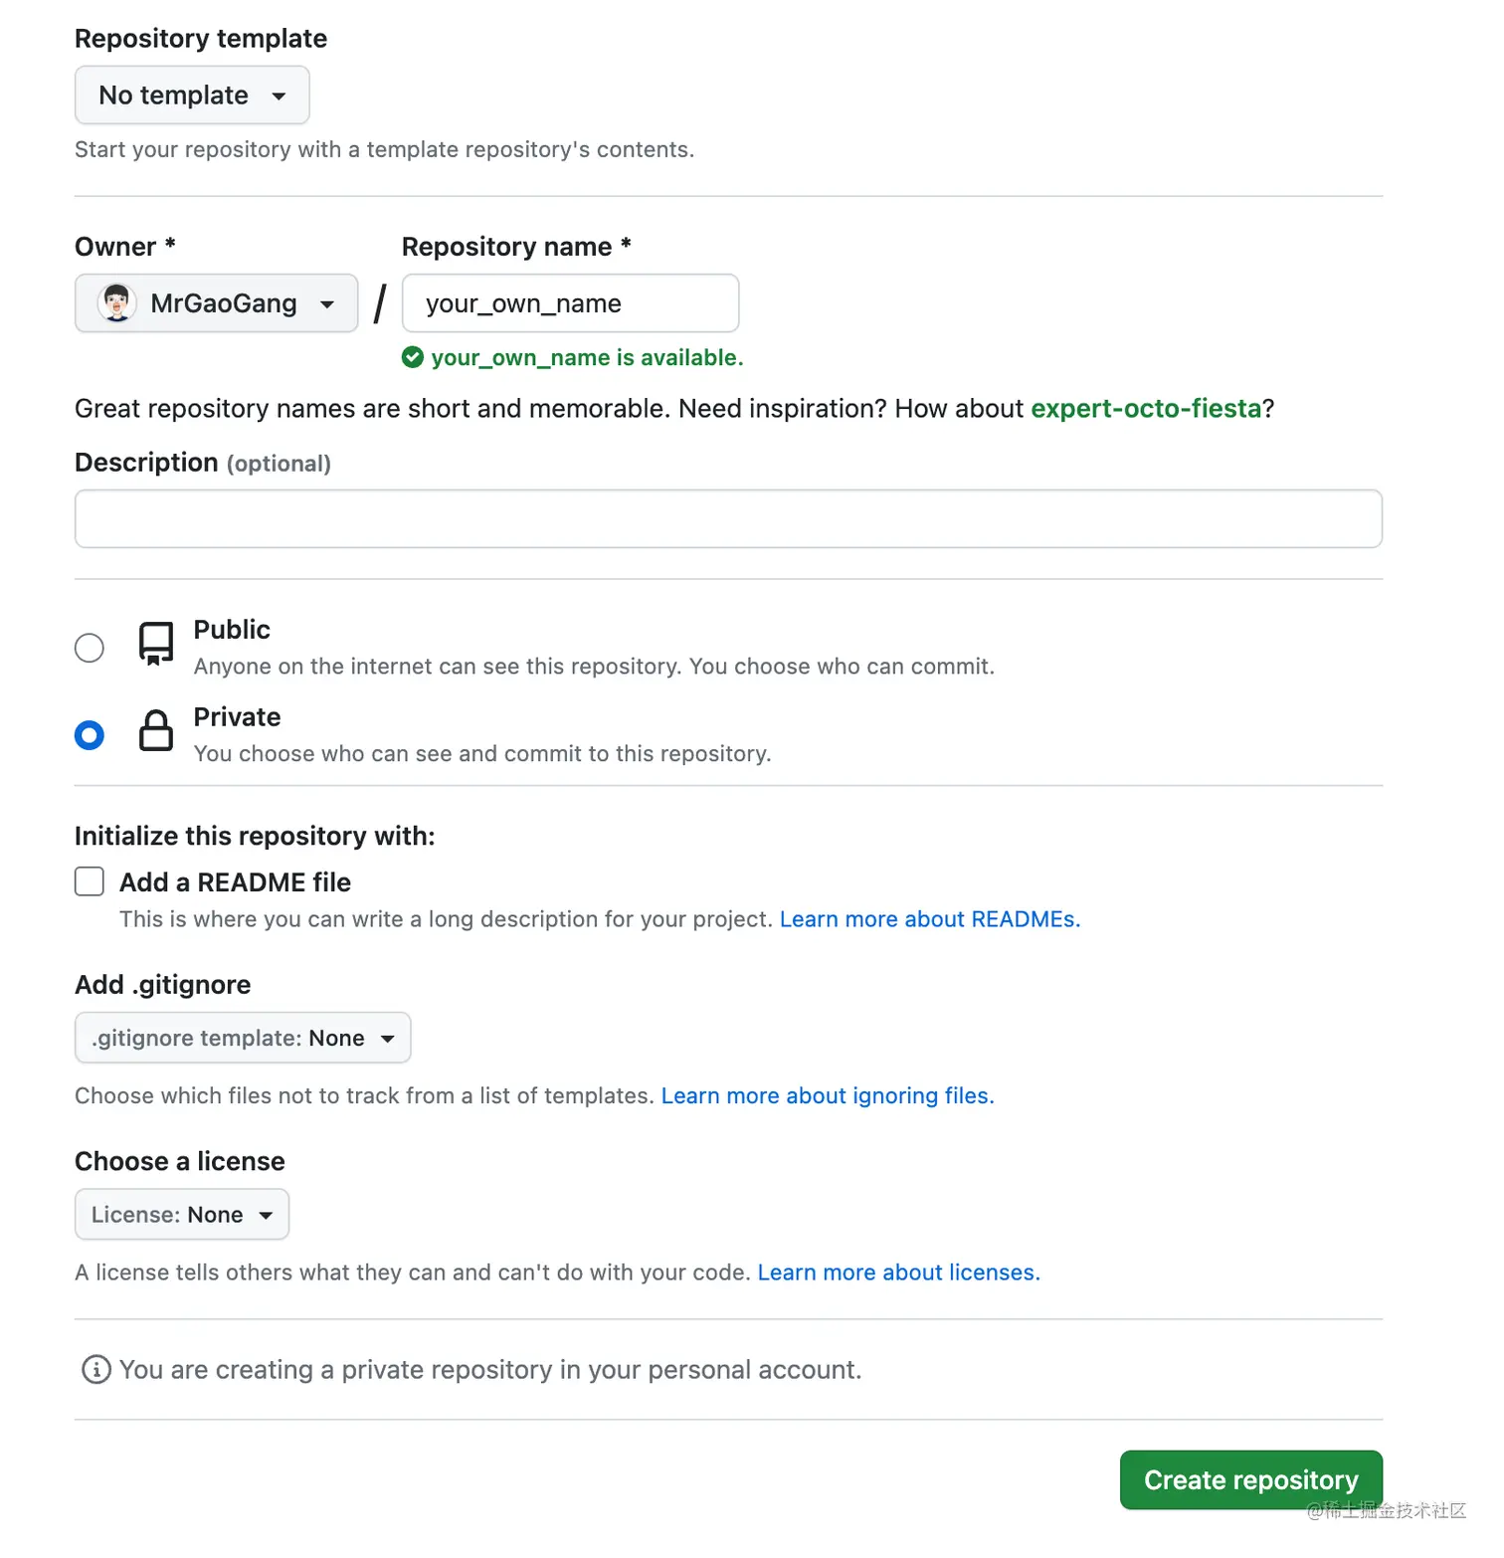Click the MrGaoGang owner avatar icon
The width and height of the screenshot is (1504, 1558).
116,303
